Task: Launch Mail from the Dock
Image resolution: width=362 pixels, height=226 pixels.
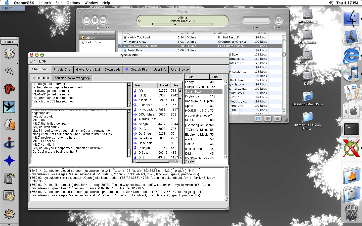Action: [351, 38]
